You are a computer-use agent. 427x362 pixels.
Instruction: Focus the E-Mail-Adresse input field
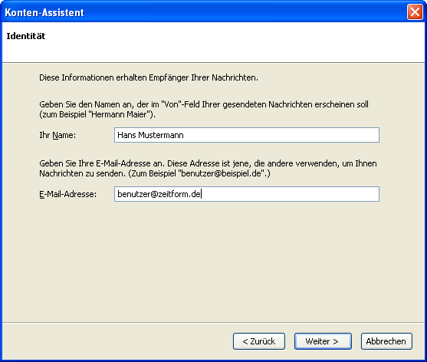point(247,194)
